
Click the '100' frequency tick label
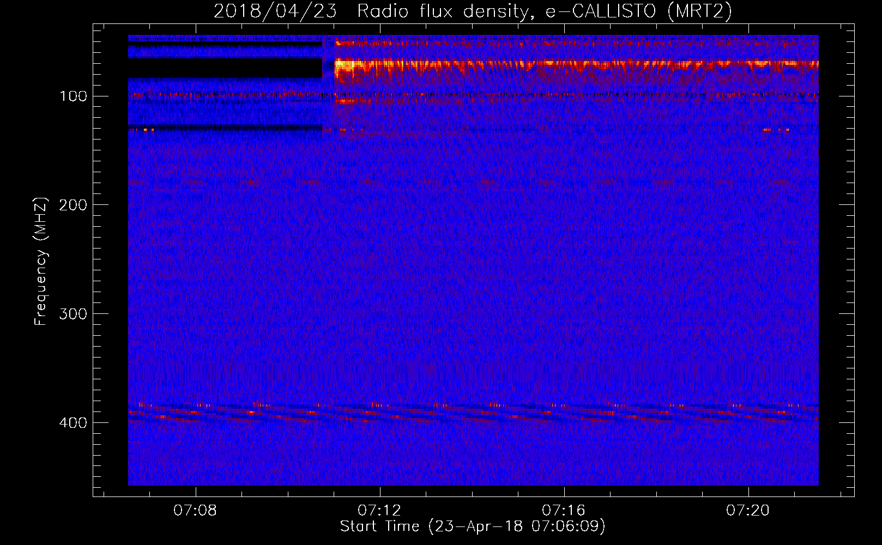[x=74, y=96]
